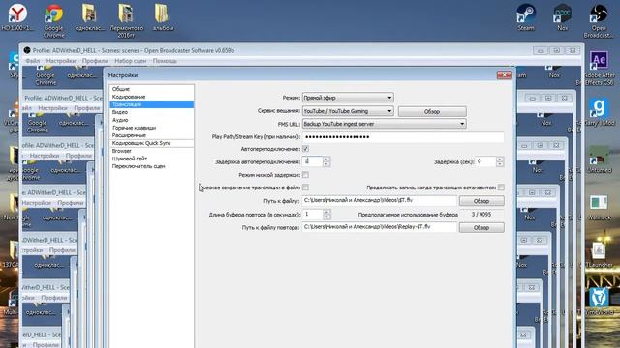Click the Stream Key password field
The width and height of the screenshot is (620, 348).
point(403,137)
